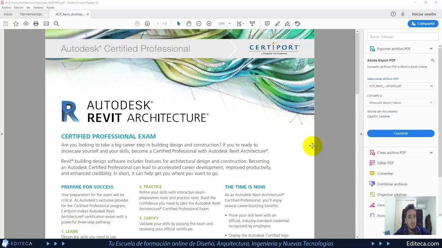
Task: Expand the Crear archivo PDF section
Action: 431,153
